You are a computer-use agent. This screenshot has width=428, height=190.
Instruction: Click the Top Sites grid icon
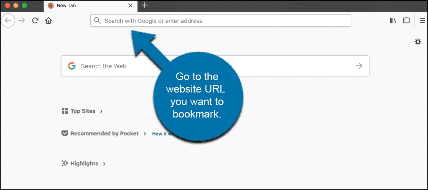point(65,111)
